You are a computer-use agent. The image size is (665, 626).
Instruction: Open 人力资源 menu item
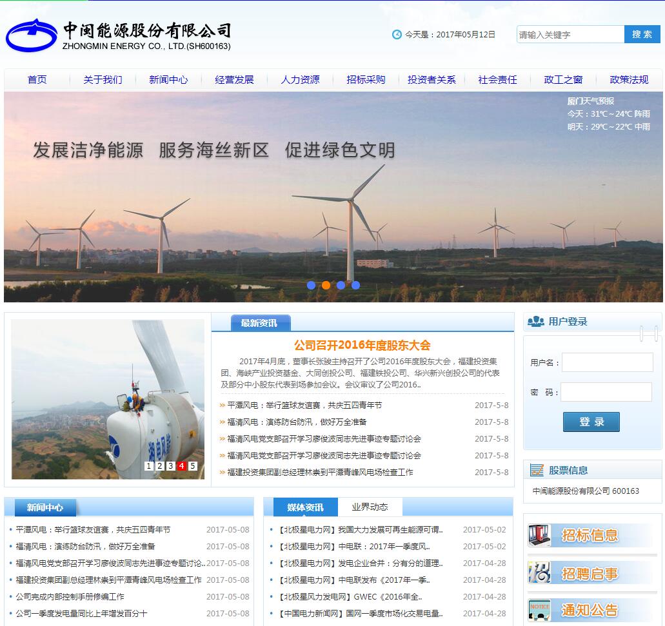click(301, 80)
